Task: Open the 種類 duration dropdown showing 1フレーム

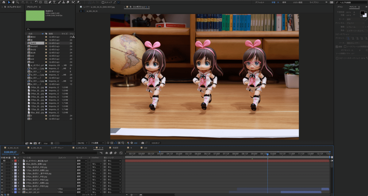Action: coord(355,27)
